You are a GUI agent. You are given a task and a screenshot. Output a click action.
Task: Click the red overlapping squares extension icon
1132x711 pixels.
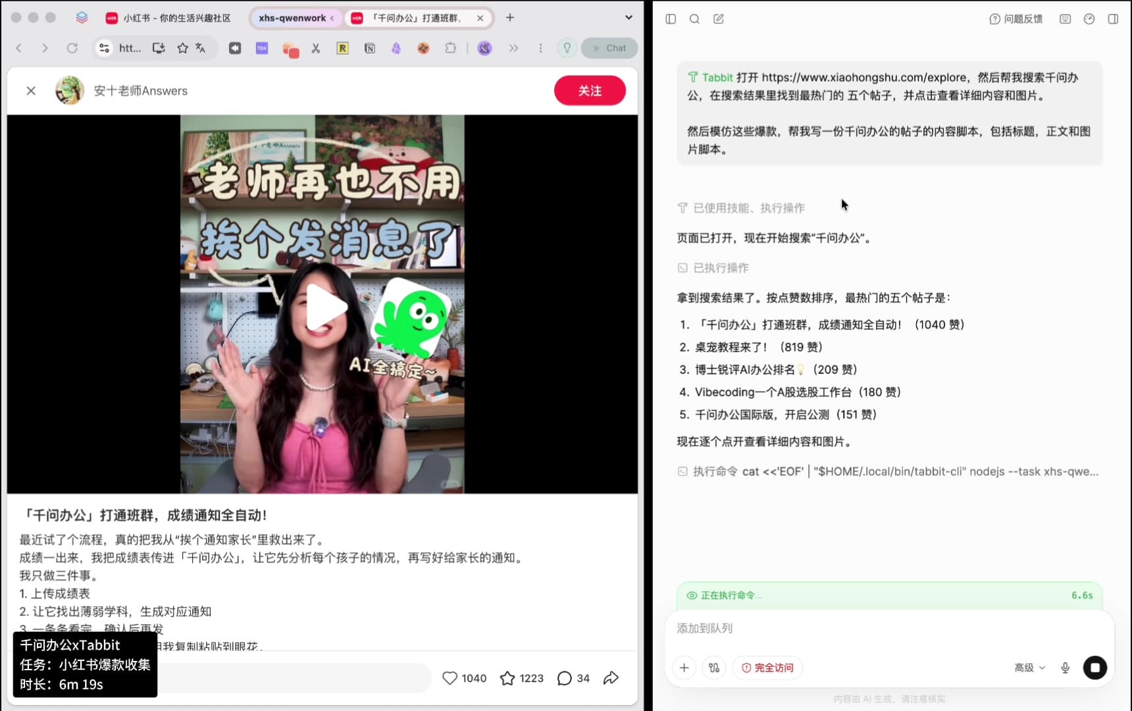pyautogui.click(x=290, y=49)
